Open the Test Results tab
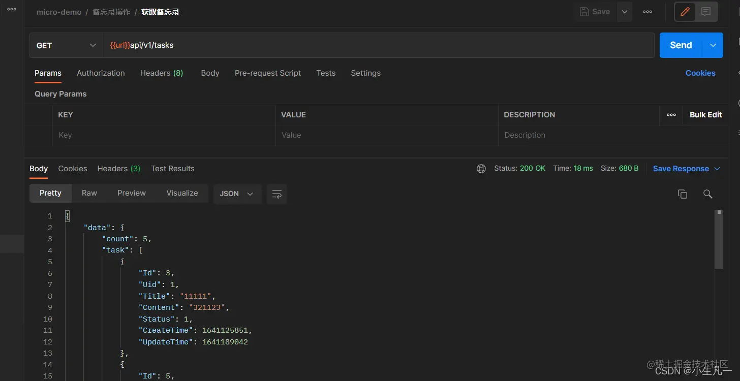The width and height of the screenshot is (740, 381). 173,169
